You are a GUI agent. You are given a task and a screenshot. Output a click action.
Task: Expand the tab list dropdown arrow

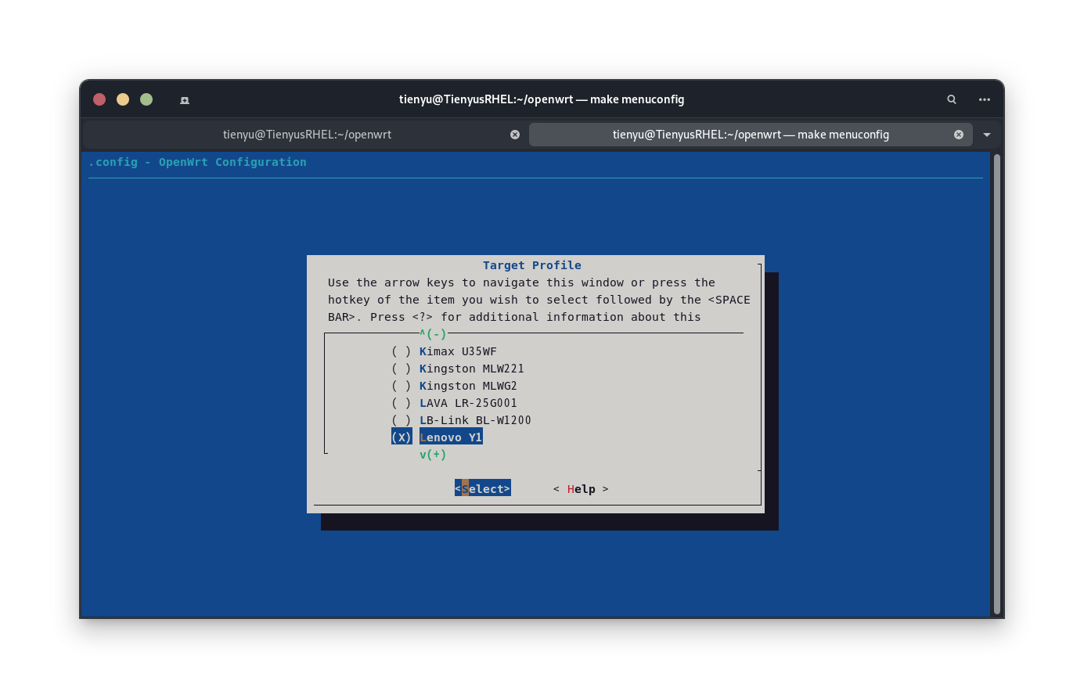[987, 135]
